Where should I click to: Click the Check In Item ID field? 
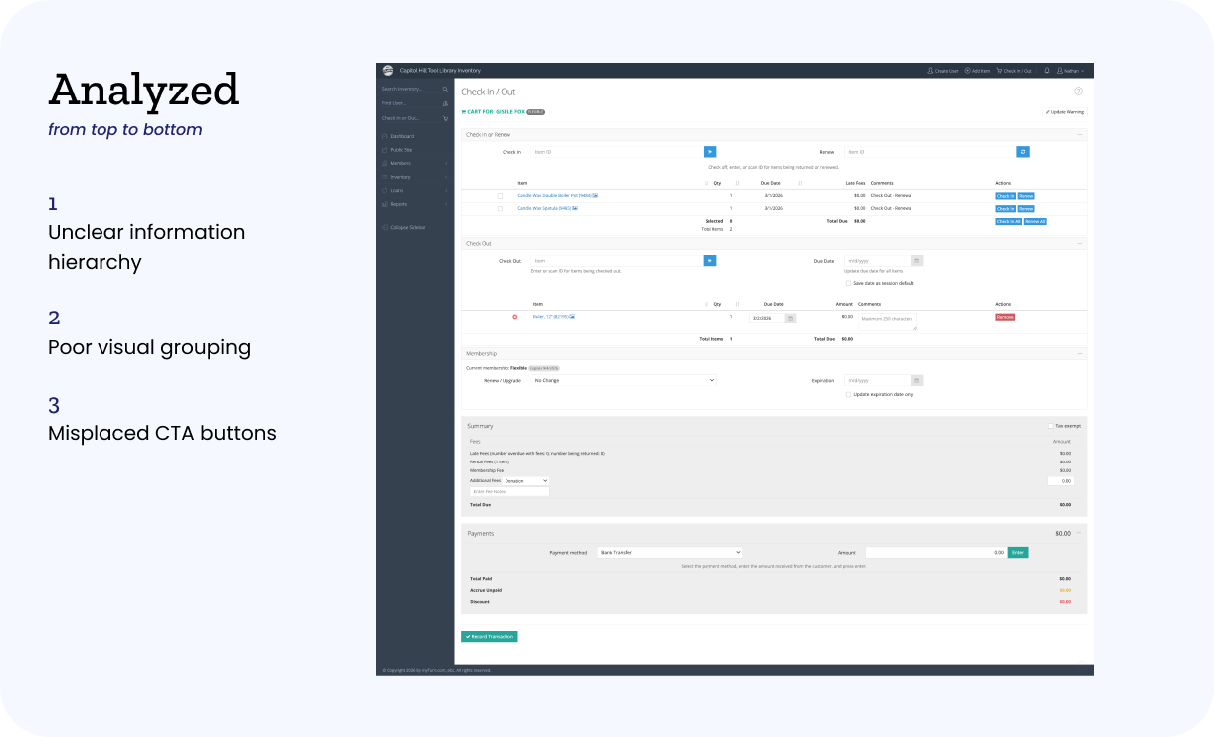(x=617, y=152)
